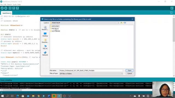This screenshot has height=98, width=175.
Task: Click the network globe tray icon
Action: click(x=148, y=96)
